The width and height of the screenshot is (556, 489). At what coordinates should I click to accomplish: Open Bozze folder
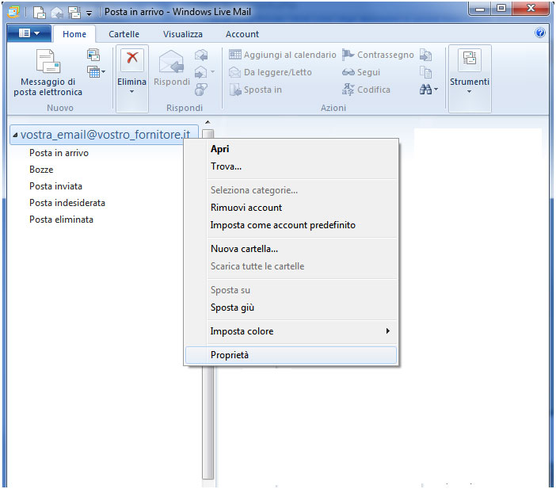click(41, 170)
